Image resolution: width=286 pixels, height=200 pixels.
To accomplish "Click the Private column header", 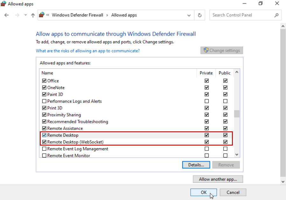I will [206, 73].
